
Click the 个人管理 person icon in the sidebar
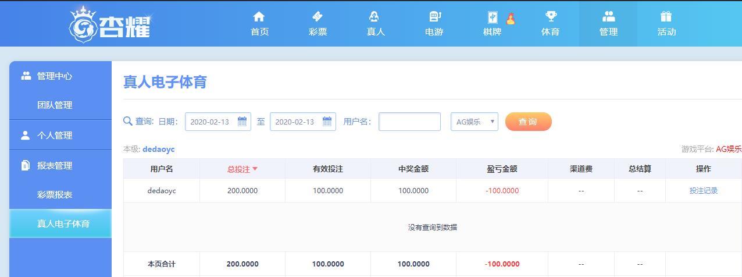tap(25, 135)
